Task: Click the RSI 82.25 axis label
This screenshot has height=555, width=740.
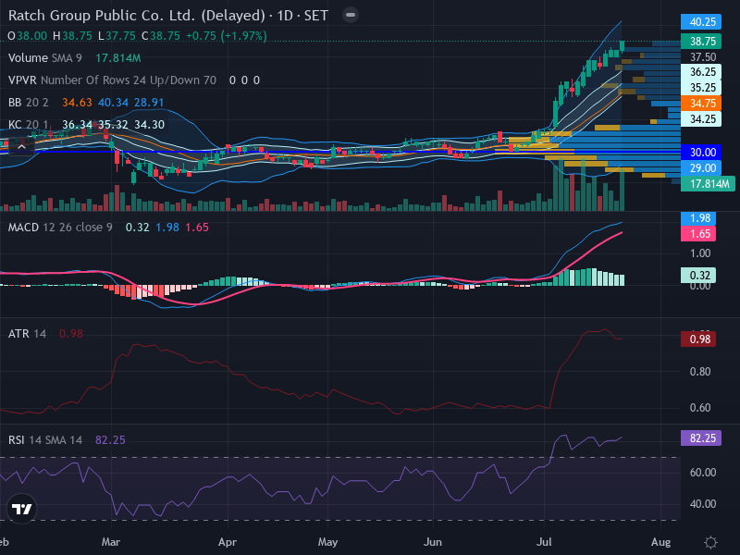Action: (x=701, y=438)
